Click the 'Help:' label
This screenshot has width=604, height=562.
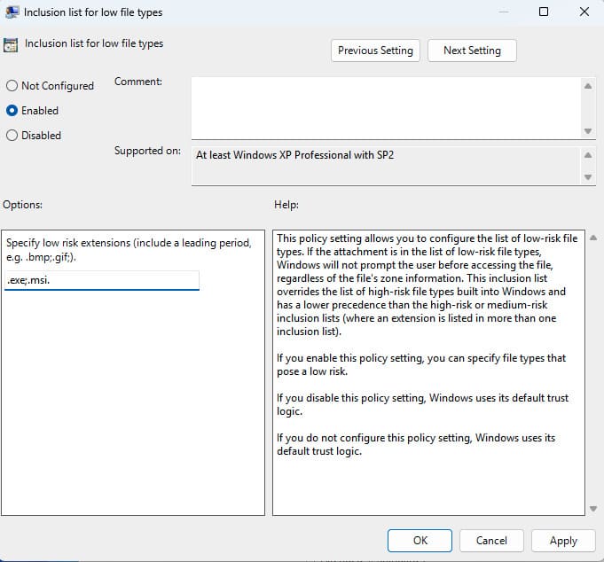[286, 205]
